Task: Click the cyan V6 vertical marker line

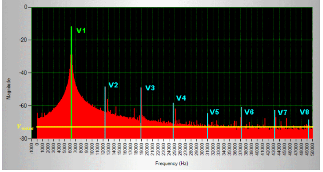Action: pyautogui.click(x=241, y=123)
